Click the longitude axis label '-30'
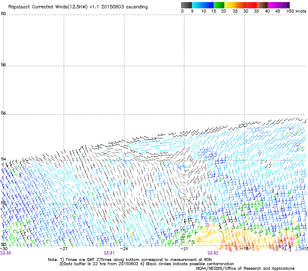Viewport: 308px width, 271px height. (3, 249)
